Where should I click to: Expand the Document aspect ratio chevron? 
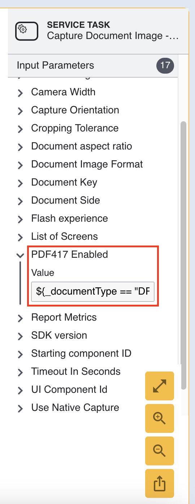coord(20,147)
